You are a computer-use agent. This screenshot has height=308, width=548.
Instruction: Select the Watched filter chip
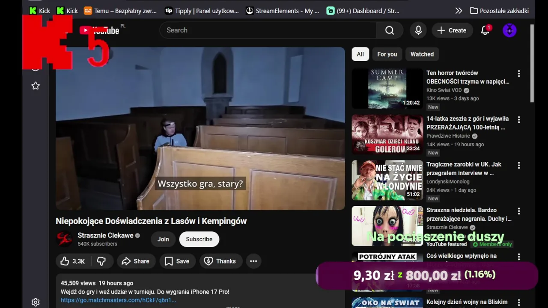[x=422, y=54]
